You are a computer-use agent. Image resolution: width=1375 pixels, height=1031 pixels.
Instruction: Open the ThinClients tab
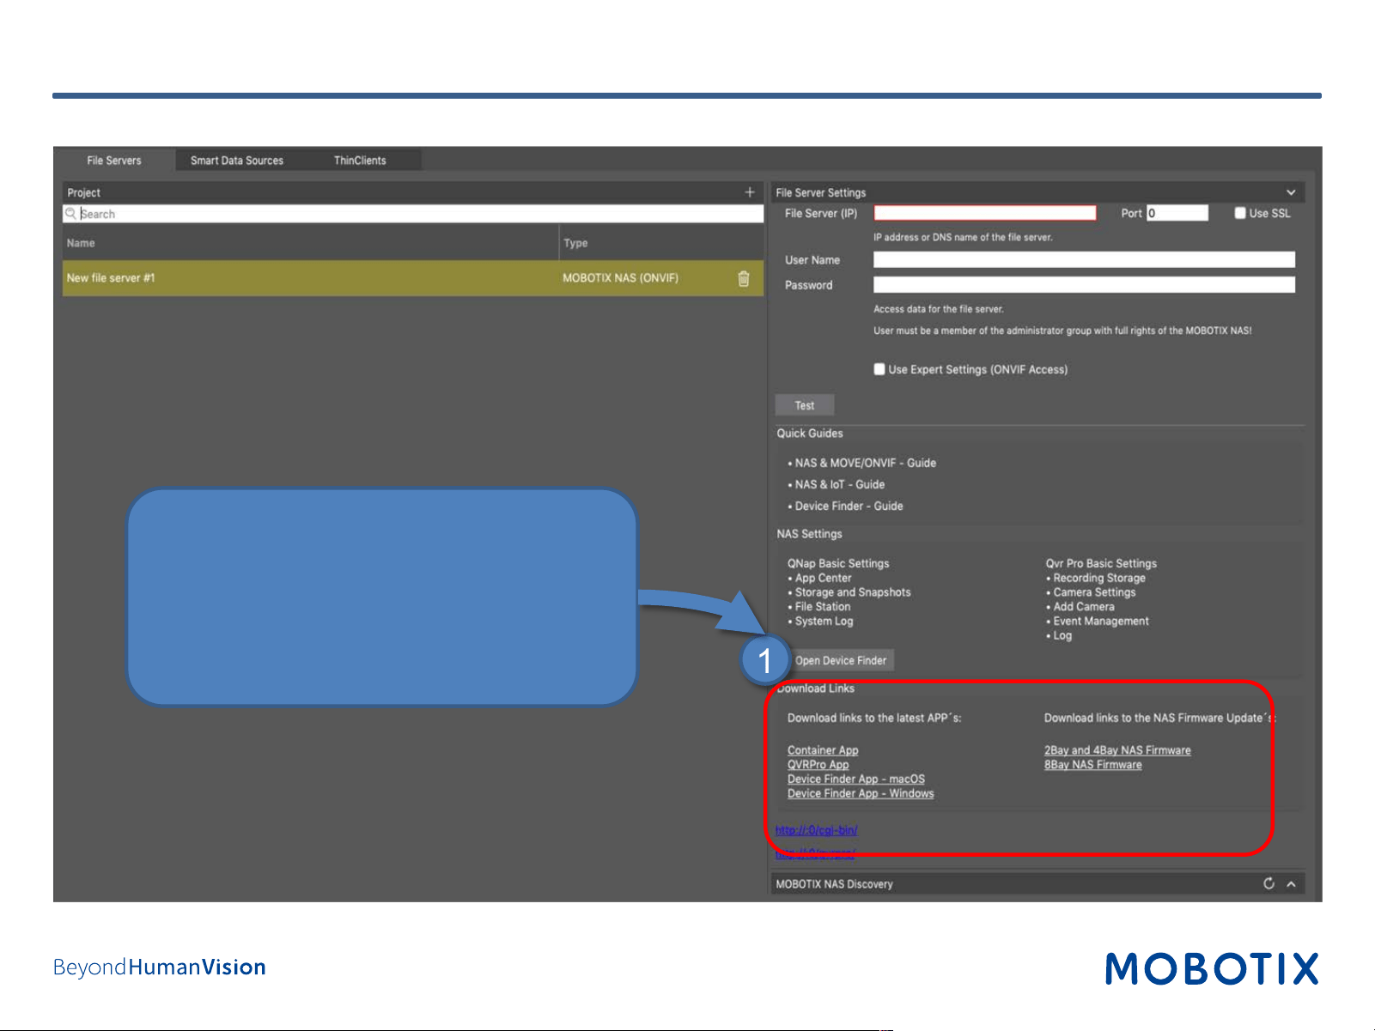coord(360,161)
